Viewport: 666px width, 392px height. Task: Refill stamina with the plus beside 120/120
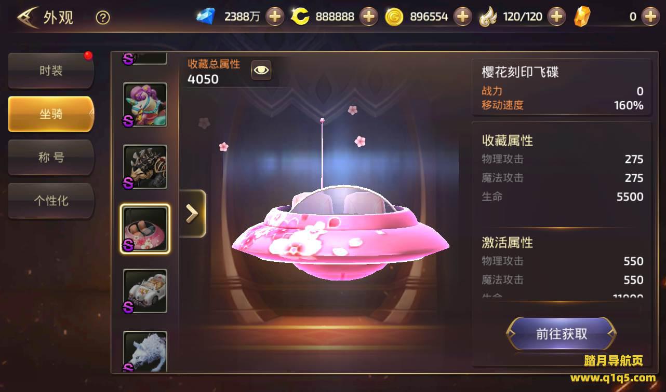click(x=556, y=17)
